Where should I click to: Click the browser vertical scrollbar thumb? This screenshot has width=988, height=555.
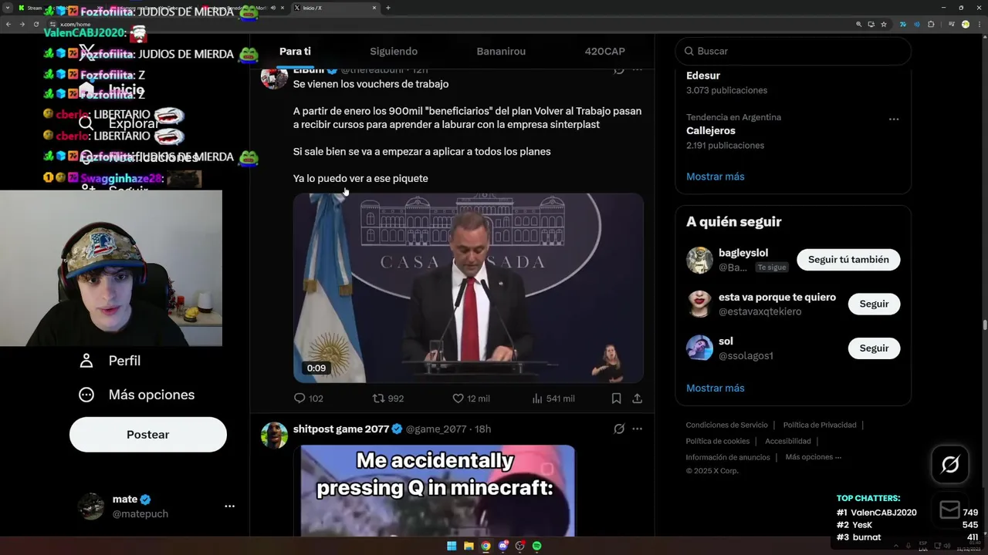pos(984,325)
